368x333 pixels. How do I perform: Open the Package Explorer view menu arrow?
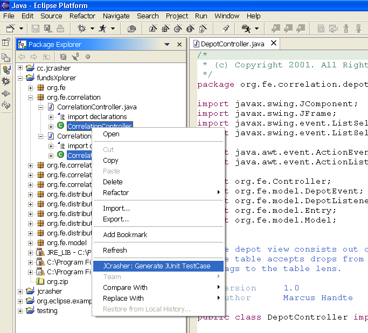click(x=167, y=44)
